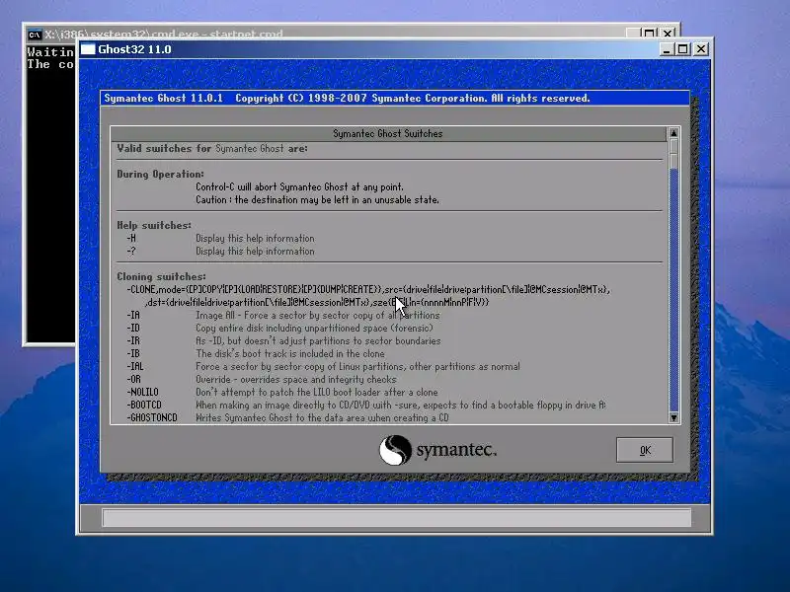
Task: Click the -? help switch entry
Action: pos(220,252)
